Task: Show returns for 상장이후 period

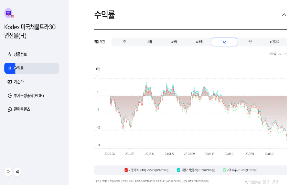Action: click(275, 42)
